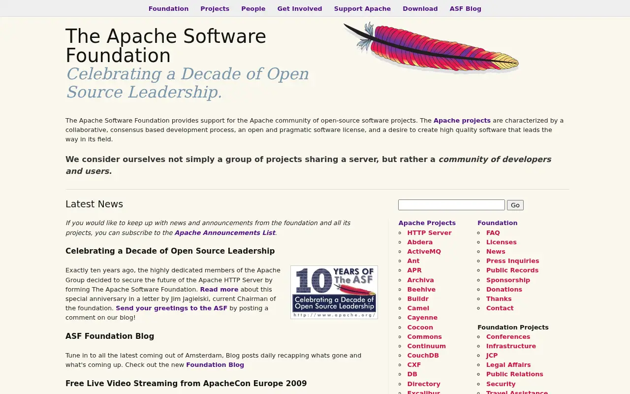Open the Apache Projects sidebar heading

427,223
